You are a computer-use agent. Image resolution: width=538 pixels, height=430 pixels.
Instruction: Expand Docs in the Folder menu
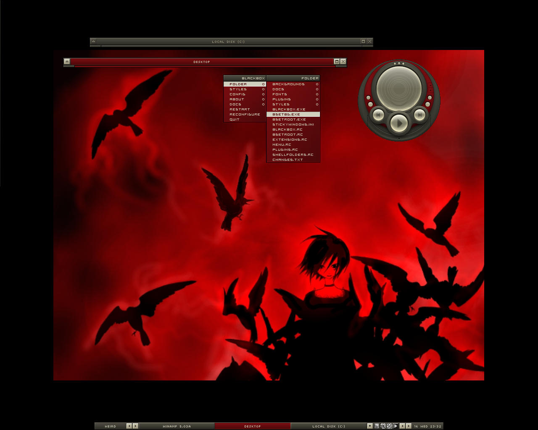pos(293,89)
